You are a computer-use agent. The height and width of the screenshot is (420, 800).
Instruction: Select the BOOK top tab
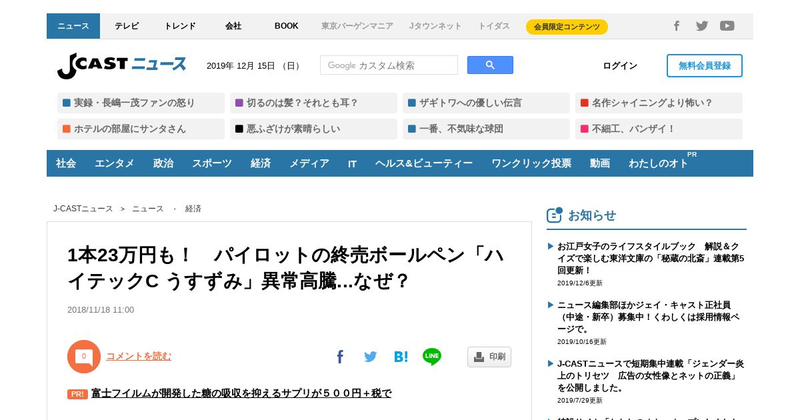pos(287,26)
